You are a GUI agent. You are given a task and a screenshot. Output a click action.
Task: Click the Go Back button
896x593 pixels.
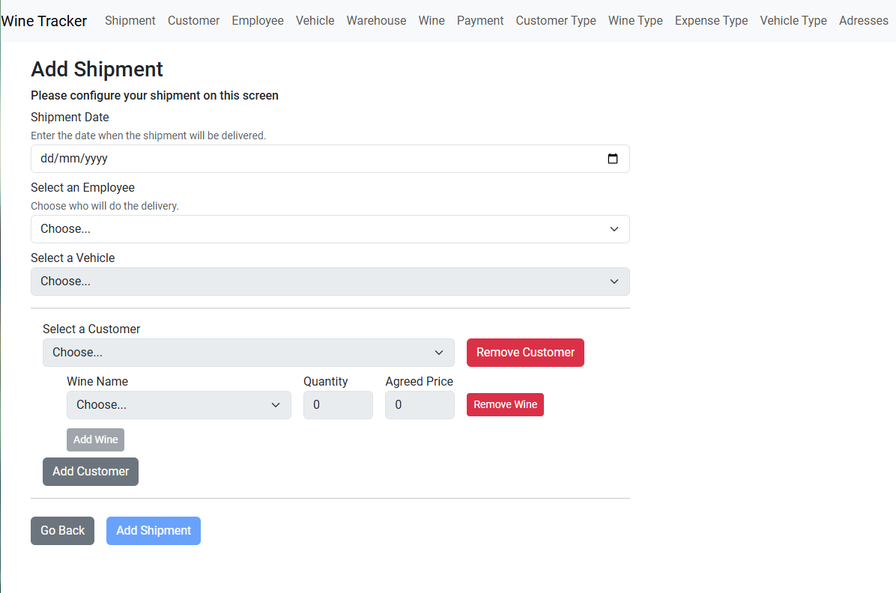[x=62, y=531]
